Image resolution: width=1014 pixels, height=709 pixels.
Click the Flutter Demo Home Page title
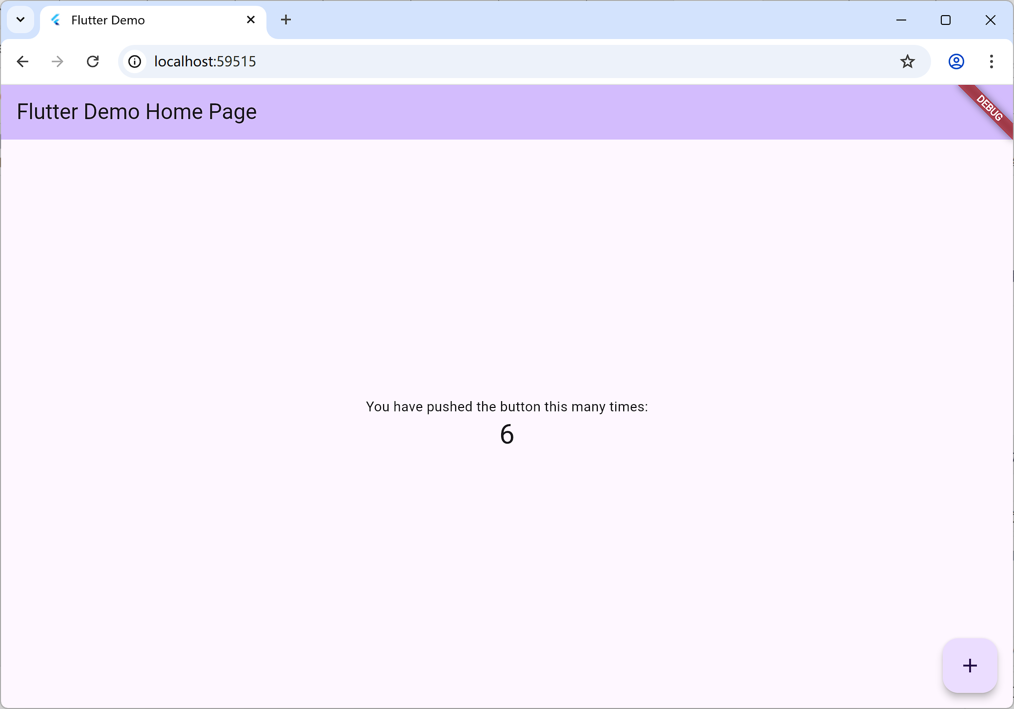pos(137,112)
